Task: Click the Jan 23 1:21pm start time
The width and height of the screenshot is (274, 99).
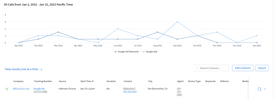Action: click(x=87, y=89)
